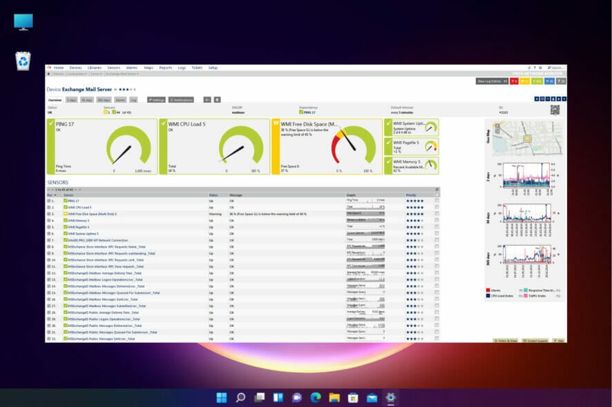Tick the checkbox on the PING 17 sensor row
The width and height of the screenshot is (612, 407).
click(437, 201)
